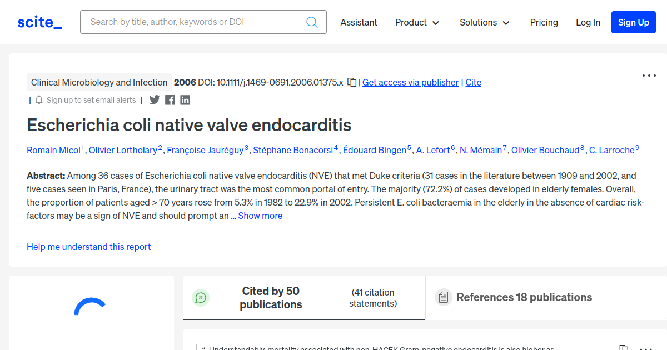This screenshot has height=350, width=667.
Task: Switch to the References 18 publications tab
Action: (x=524, y=297)
